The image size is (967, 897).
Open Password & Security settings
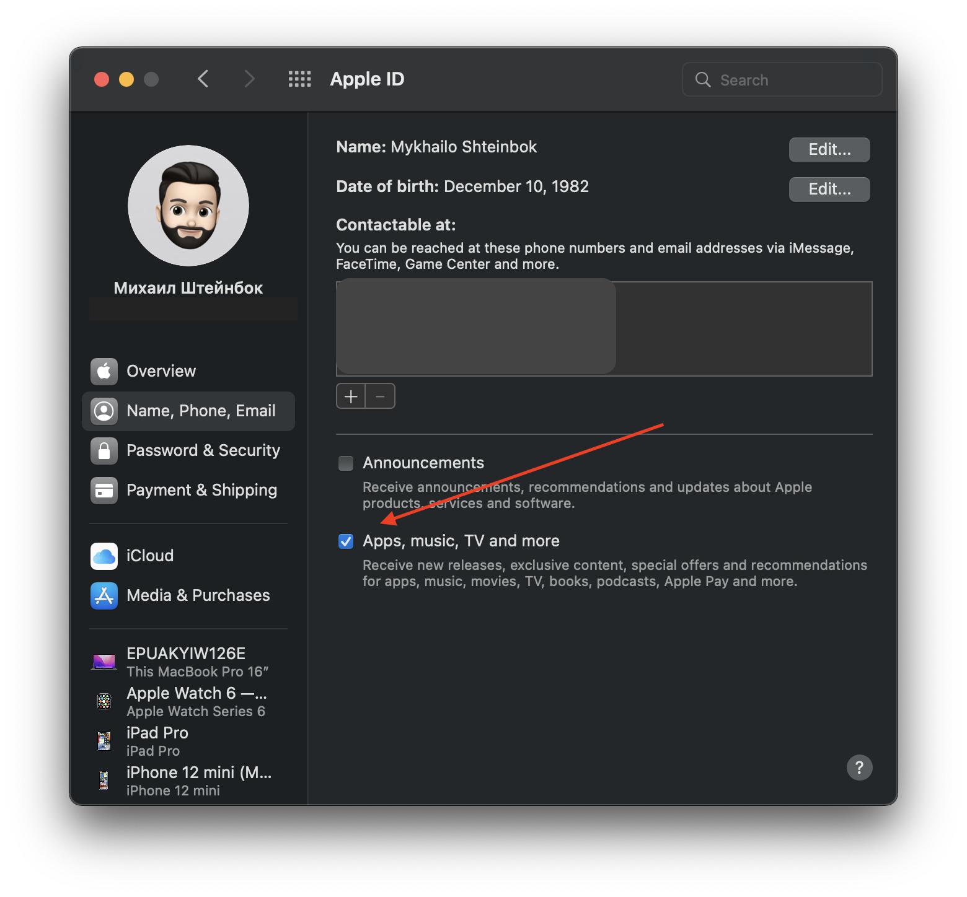188,450
